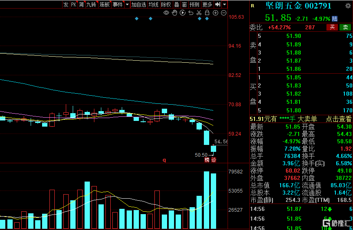The width and height of the screenshot is (353, 230).
Task: Toggle 均线 moving averages
Action: [154, 4]
